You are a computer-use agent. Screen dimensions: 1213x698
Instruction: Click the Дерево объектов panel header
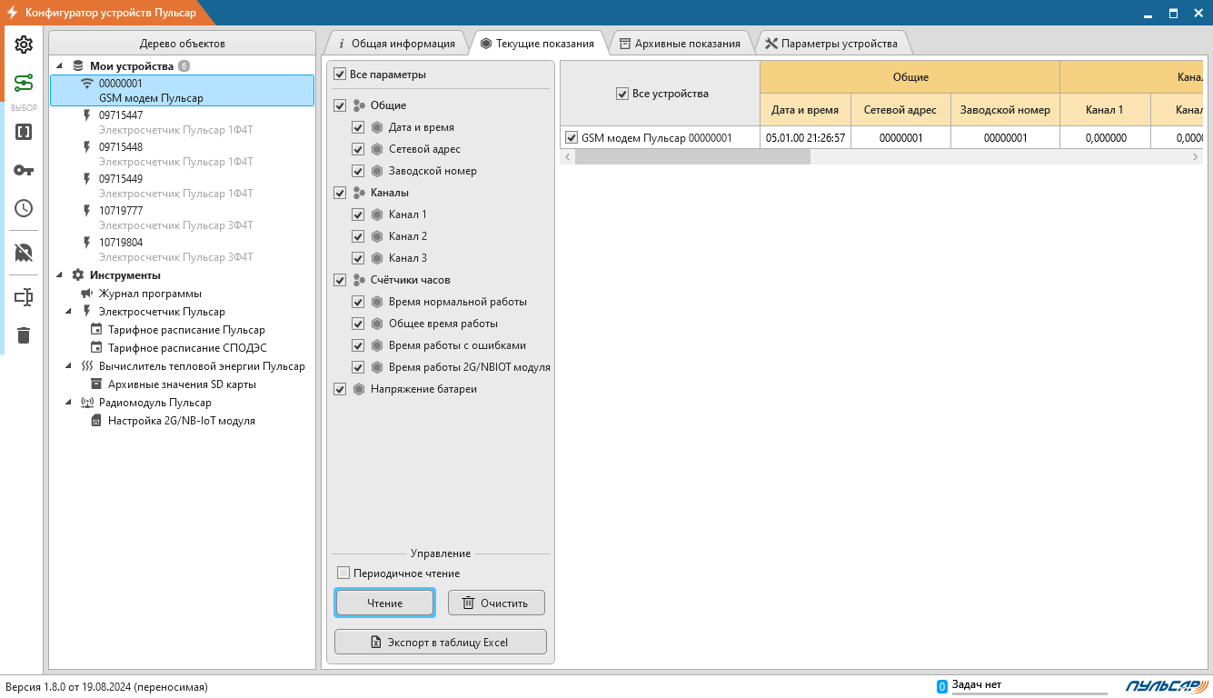(182, 44)
